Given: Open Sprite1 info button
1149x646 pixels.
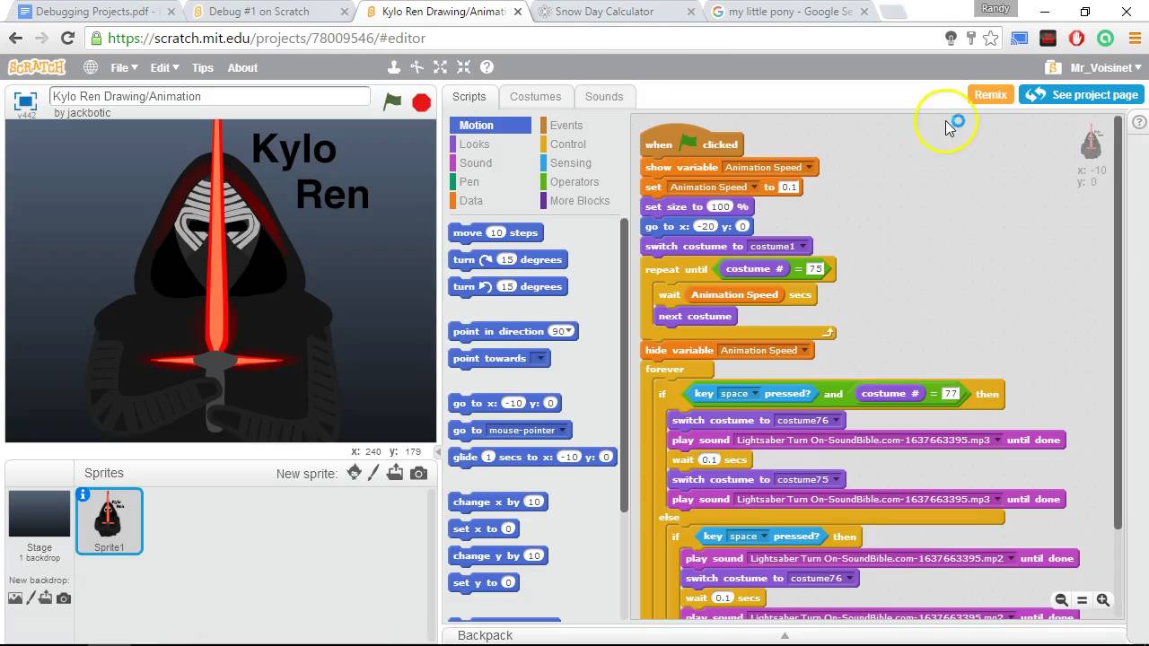Looking at the screenshot, I should pyautogui.click(x=83, y=494).
